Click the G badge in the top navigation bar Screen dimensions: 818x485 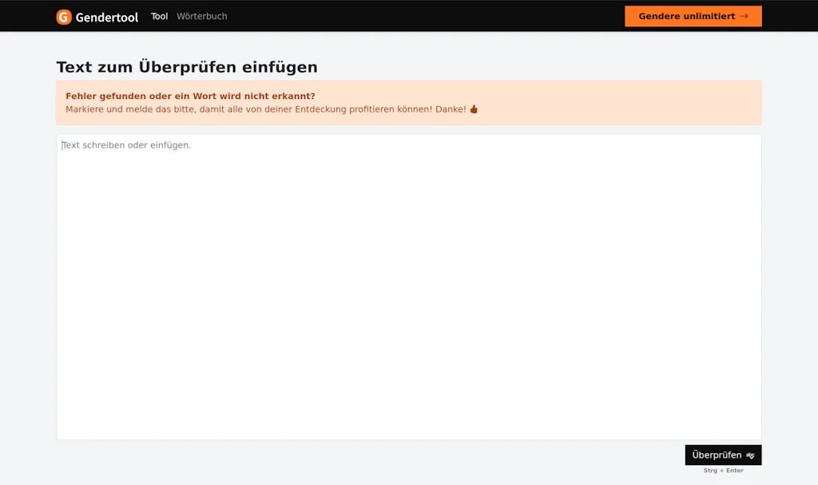[63, 16]
